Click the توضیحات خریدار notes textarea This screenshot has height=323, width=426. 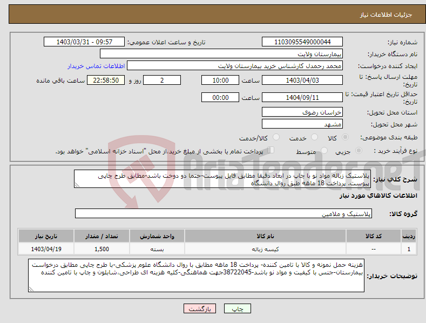tap(196, 275)
